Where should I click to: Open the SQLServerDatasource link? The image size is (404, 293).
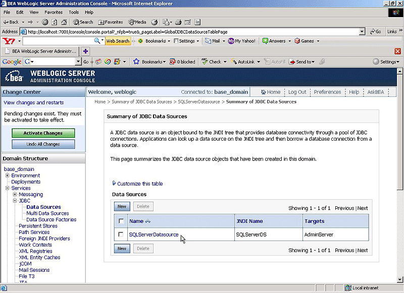[154, 235]
